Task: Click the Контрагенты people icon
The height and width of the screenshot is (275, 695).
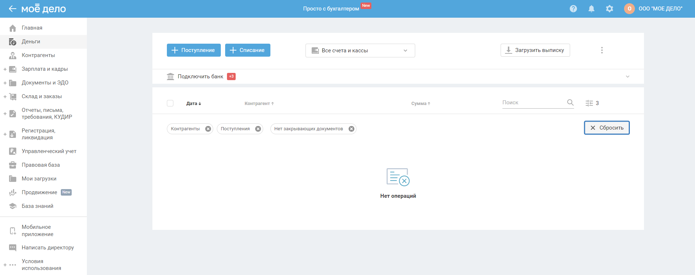Action: [13, 55]
